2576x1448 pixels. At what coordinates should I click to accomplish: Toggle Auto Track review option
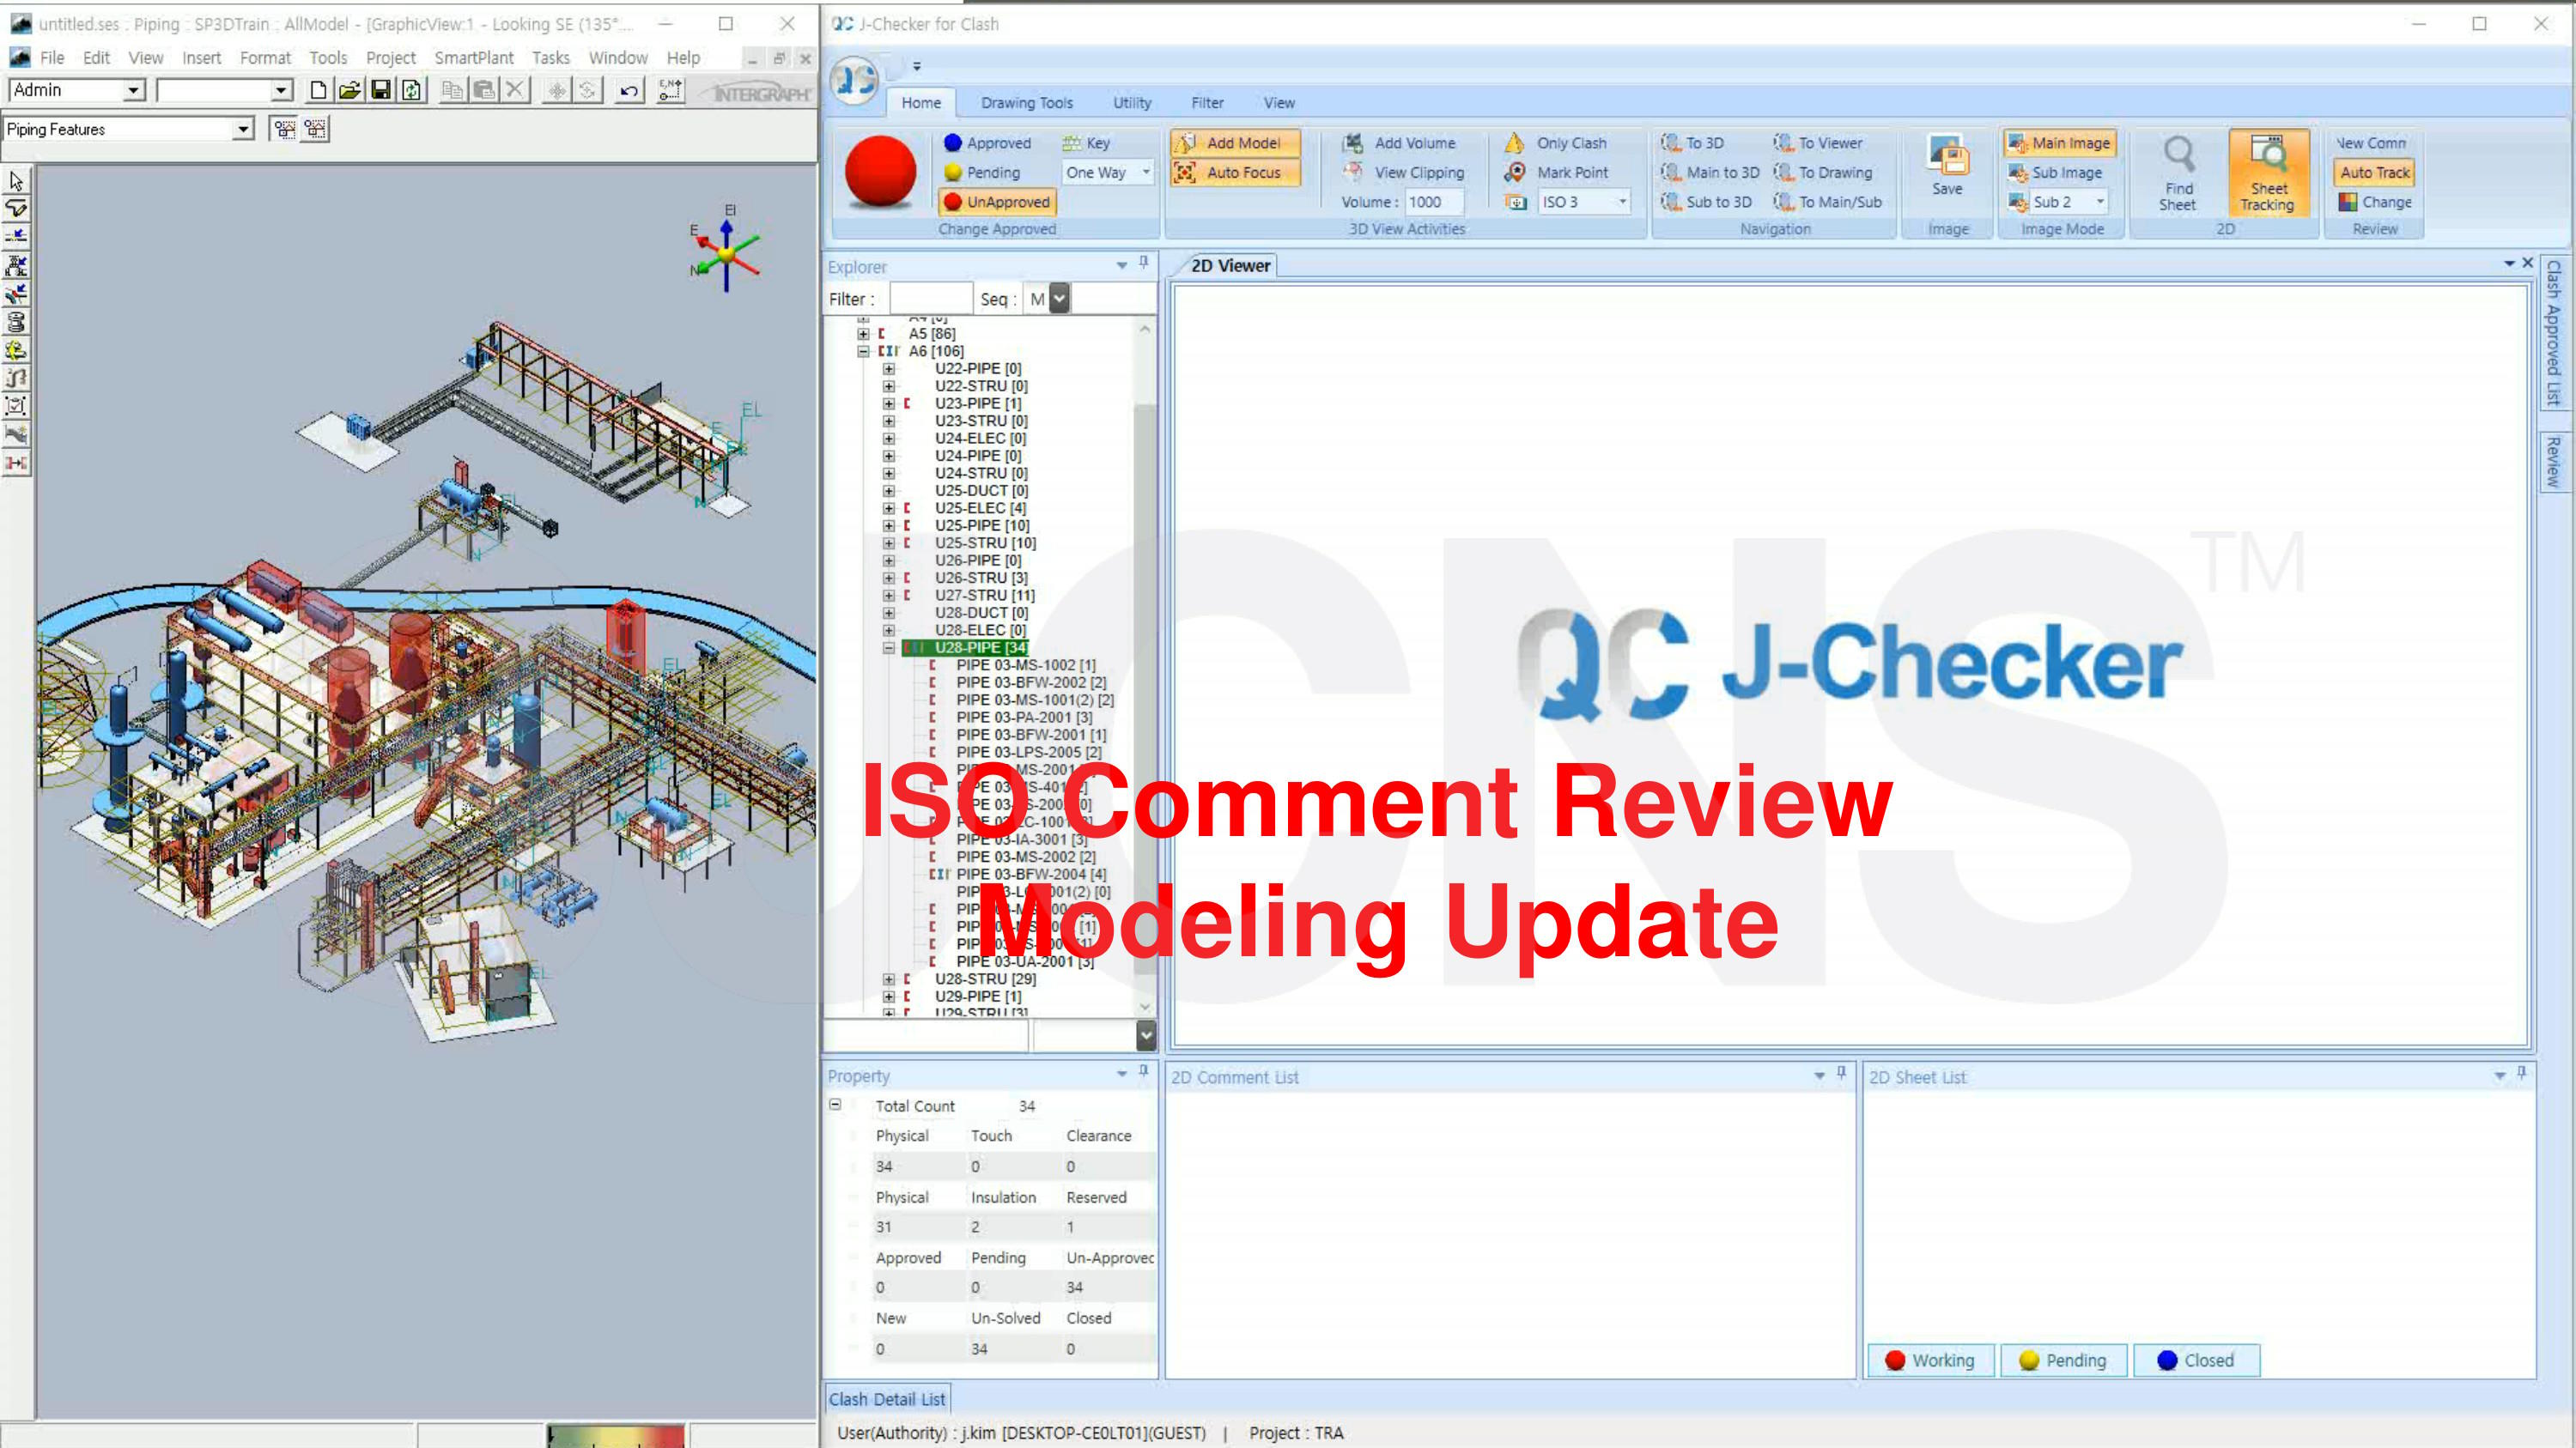click(2374, 172)
